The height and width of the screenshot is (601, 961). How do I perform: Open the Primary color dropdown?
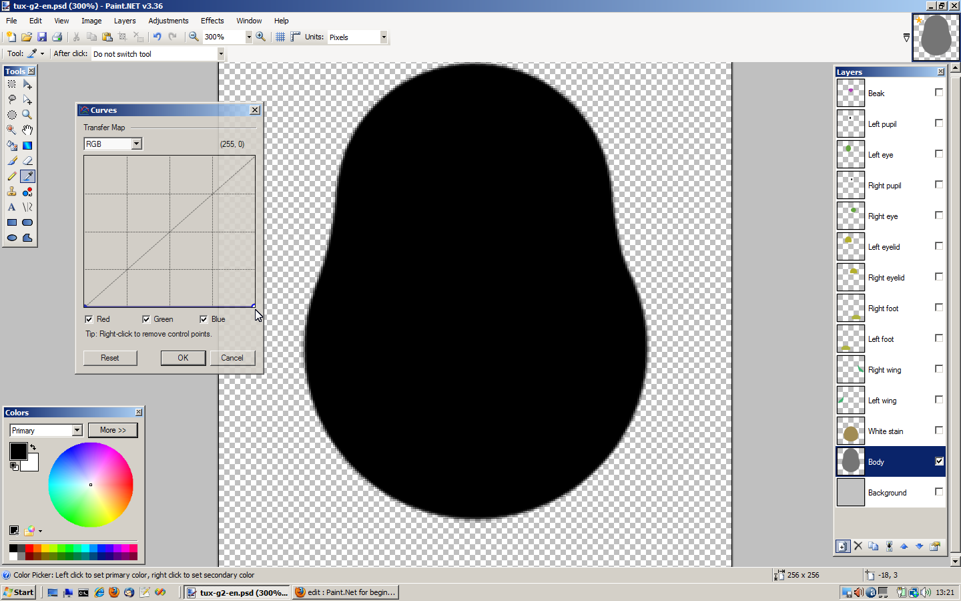tap(77, 430)
